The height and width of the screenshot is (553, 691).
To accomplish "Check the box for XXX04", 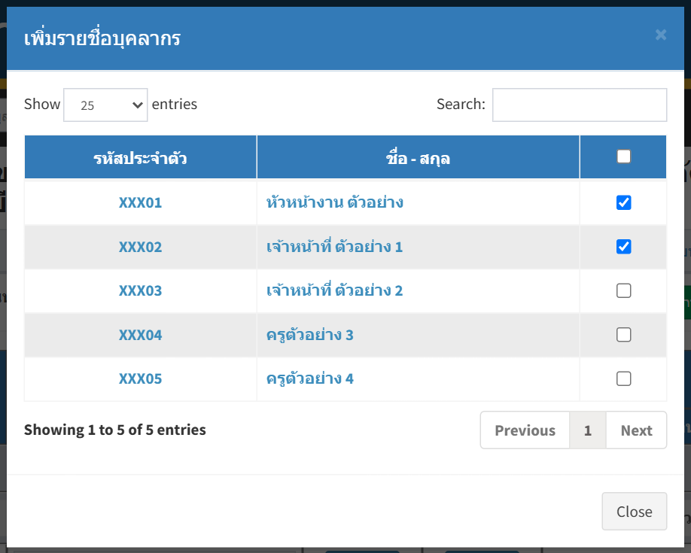I will 623,335.
